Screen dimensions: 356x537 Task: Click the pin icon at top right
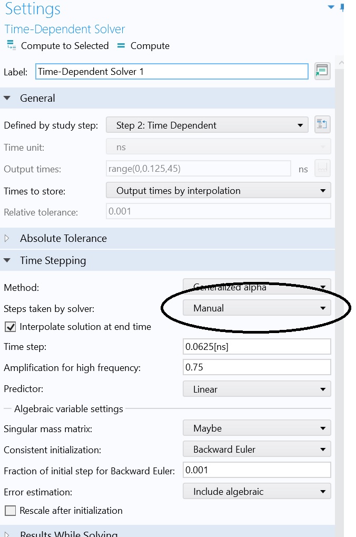click(342, 7)
